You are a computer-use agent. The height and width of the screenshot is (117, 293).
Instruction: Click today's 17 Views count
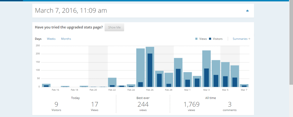(x=94, y=104)
